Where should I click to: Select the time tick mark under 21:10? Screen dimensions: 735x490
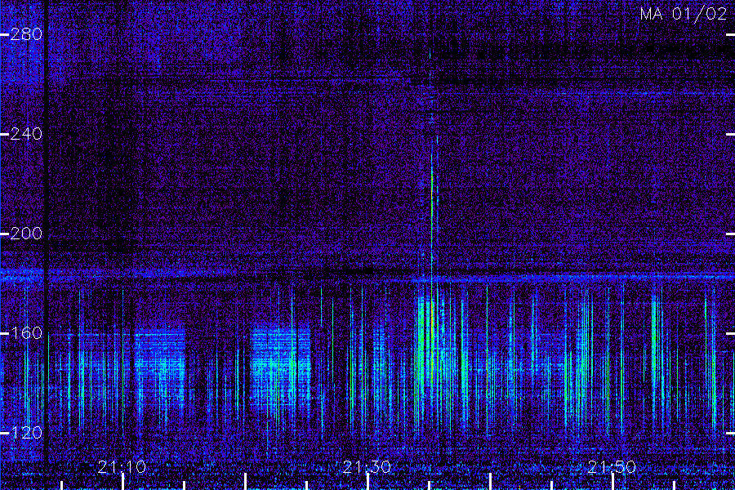click(122, 482)
